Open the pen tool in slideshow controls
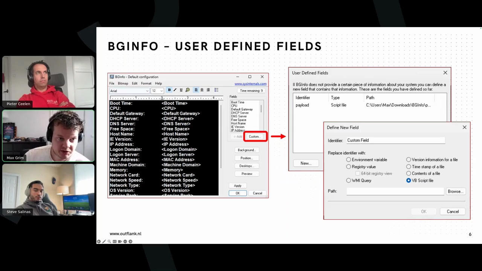482x271 pixels. 104,242
